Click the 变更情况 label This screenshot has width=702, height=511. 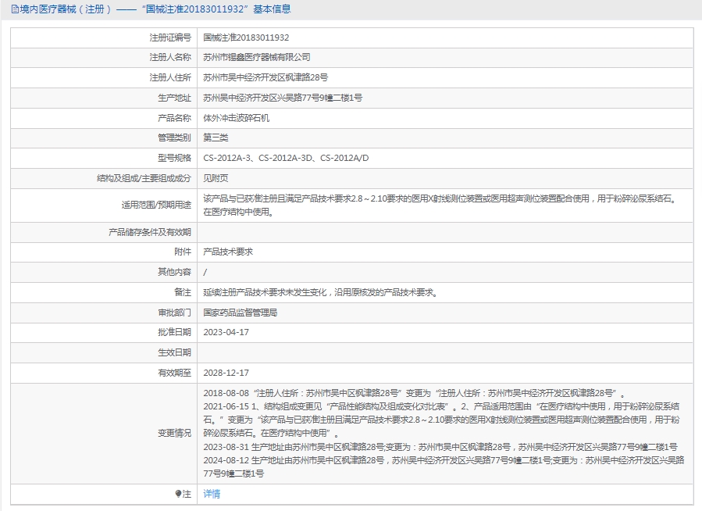174,433
